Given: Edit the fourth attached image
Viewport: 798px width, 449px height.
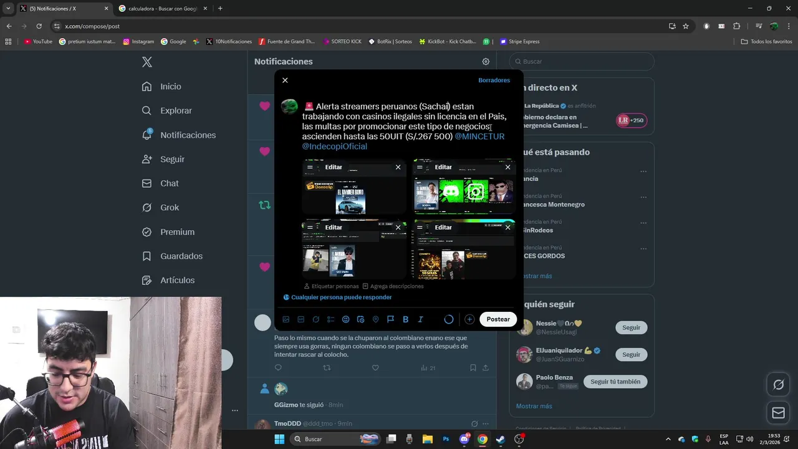Looking at the screenshot, I should [x=443, y=228].
